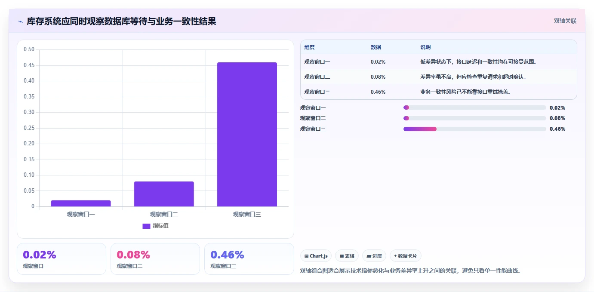
Task: Click the 数据 column header
Action: [375, 47]
